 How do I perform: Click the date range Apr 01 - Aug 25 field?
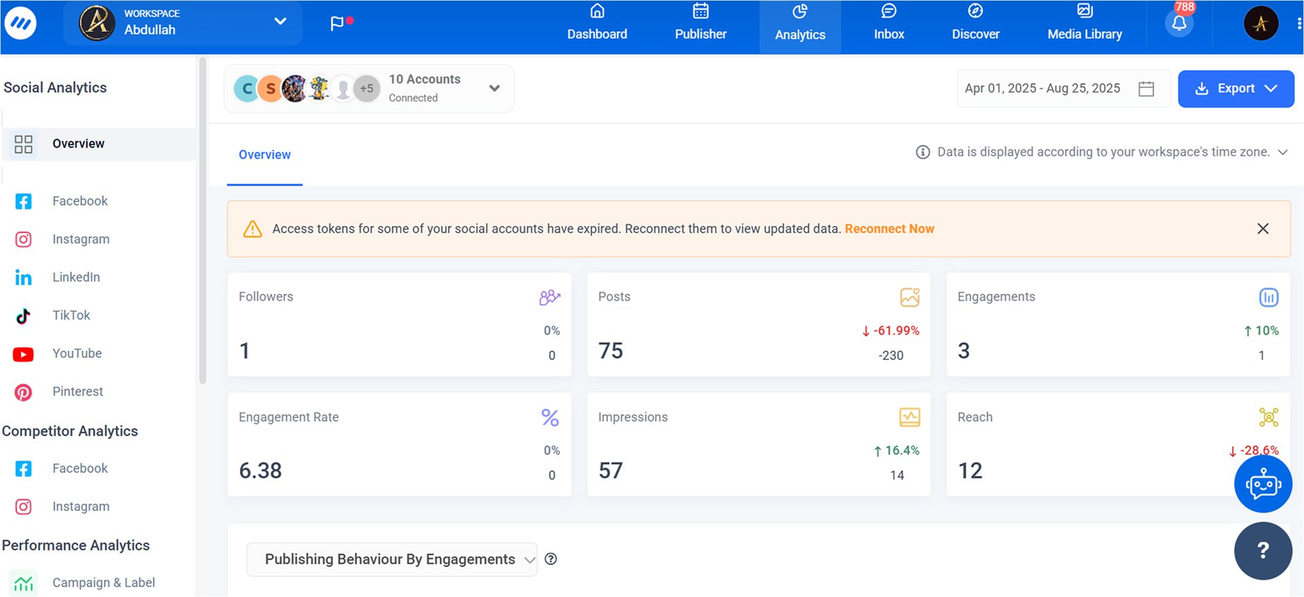point(1063,89)
